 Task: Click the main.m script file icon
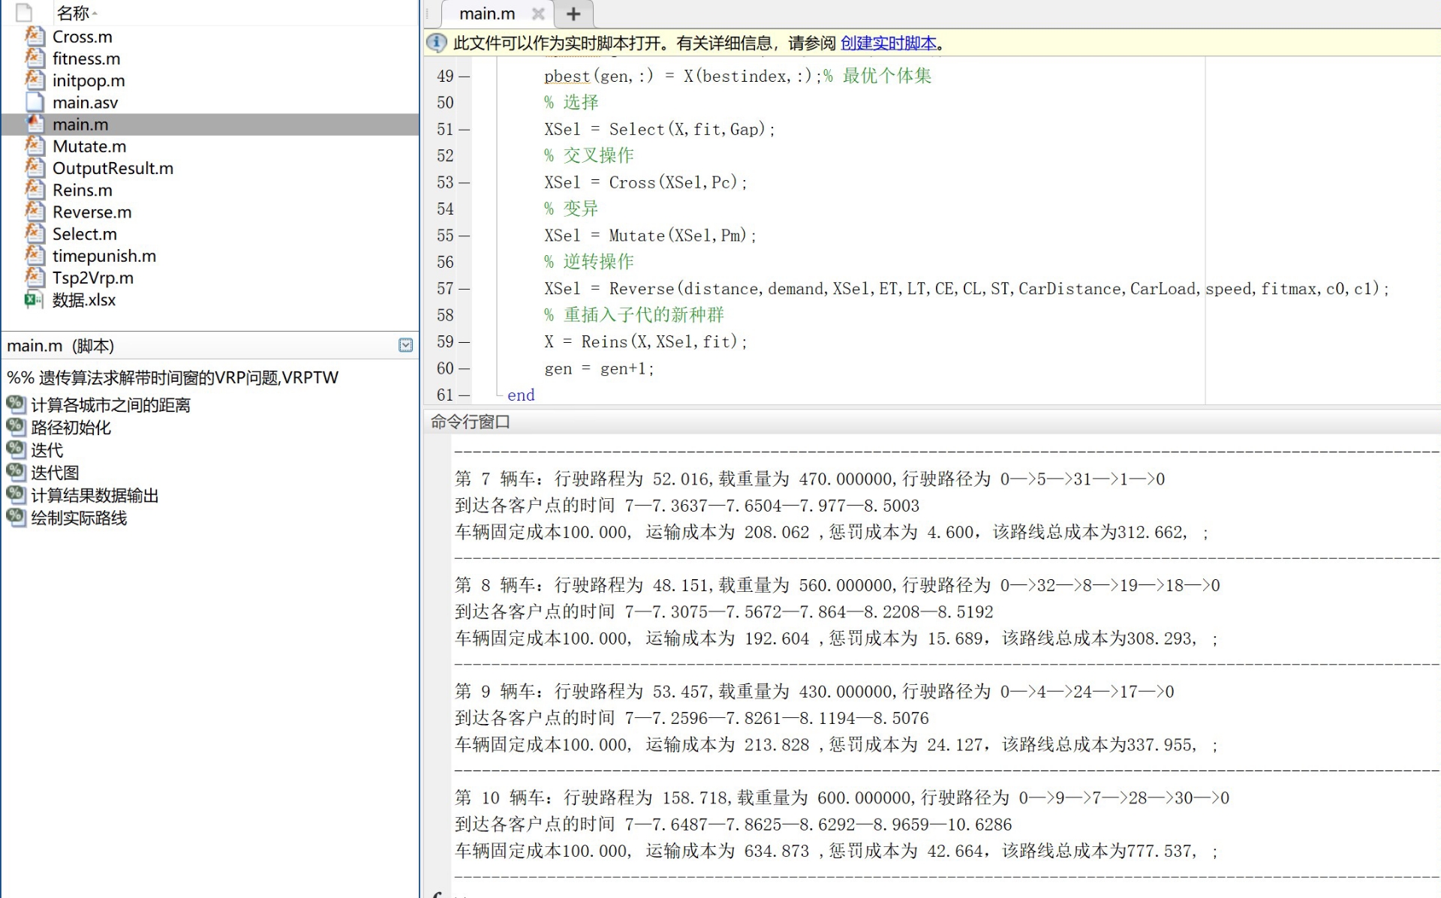coord(34,124)
